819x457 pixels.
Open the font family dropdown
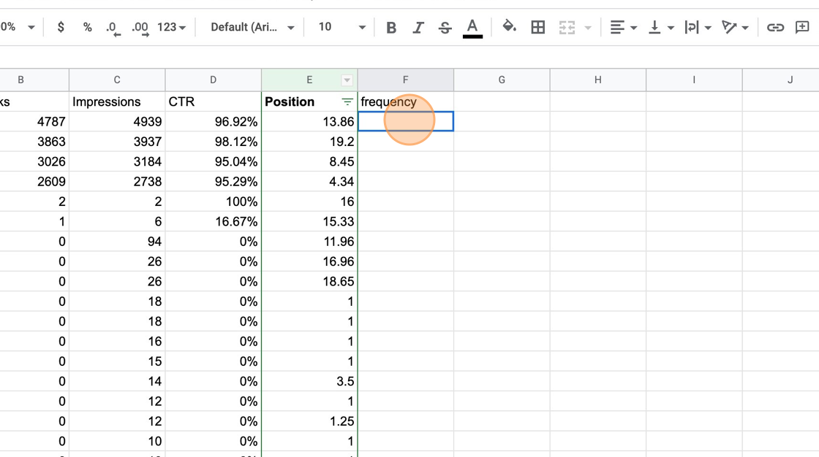[x=252, y=27]
